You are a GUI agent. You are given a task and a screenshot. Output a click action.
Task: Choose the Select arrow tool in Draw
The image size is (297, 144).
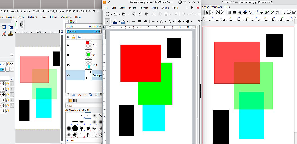[108, 22]
